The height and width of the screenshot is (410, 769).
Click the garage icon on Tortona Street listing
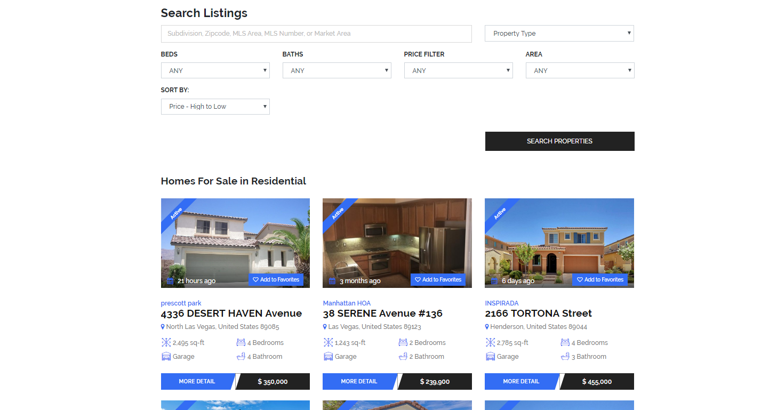(490, 357)
